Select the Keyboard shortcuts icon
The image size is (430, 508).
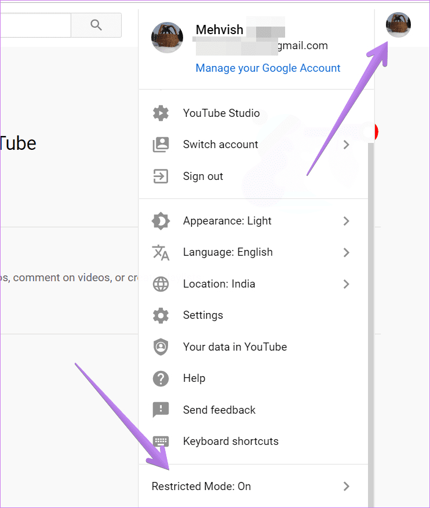pyautogui.click(x=161, y=441)
